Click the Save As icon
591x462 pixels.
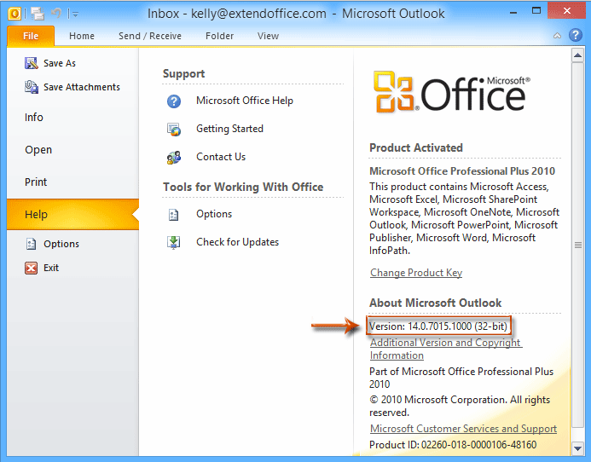tap(32, 63)
